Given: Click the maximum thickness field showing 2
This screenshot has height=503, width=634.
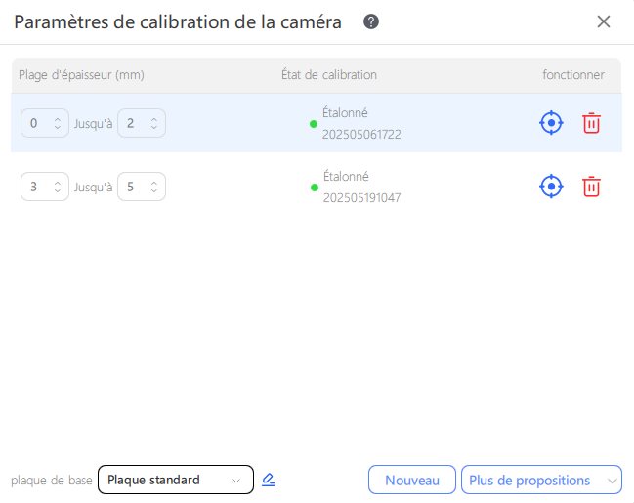Looking at the screenshot, I should click(142, 123).
